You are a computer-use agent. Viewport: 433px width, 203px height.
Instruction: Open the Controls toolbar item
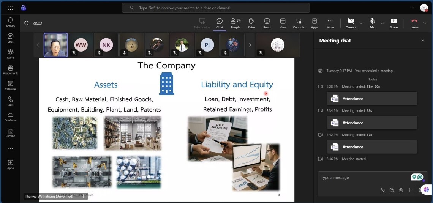[299, 23]
